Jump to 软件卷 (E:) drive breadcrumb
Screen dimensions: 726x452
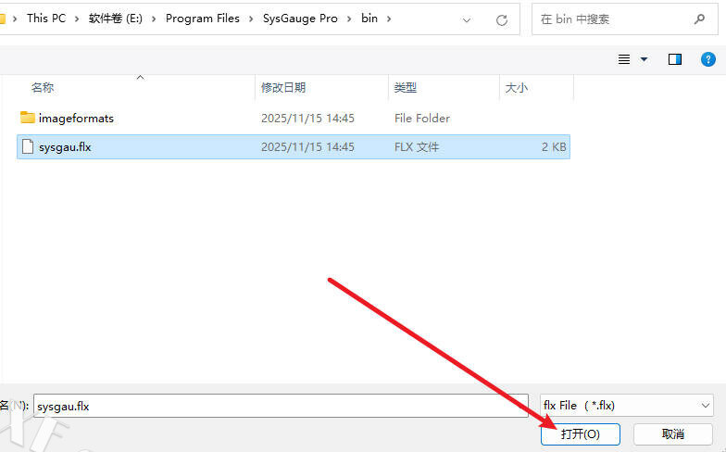(x=118, y=19)
